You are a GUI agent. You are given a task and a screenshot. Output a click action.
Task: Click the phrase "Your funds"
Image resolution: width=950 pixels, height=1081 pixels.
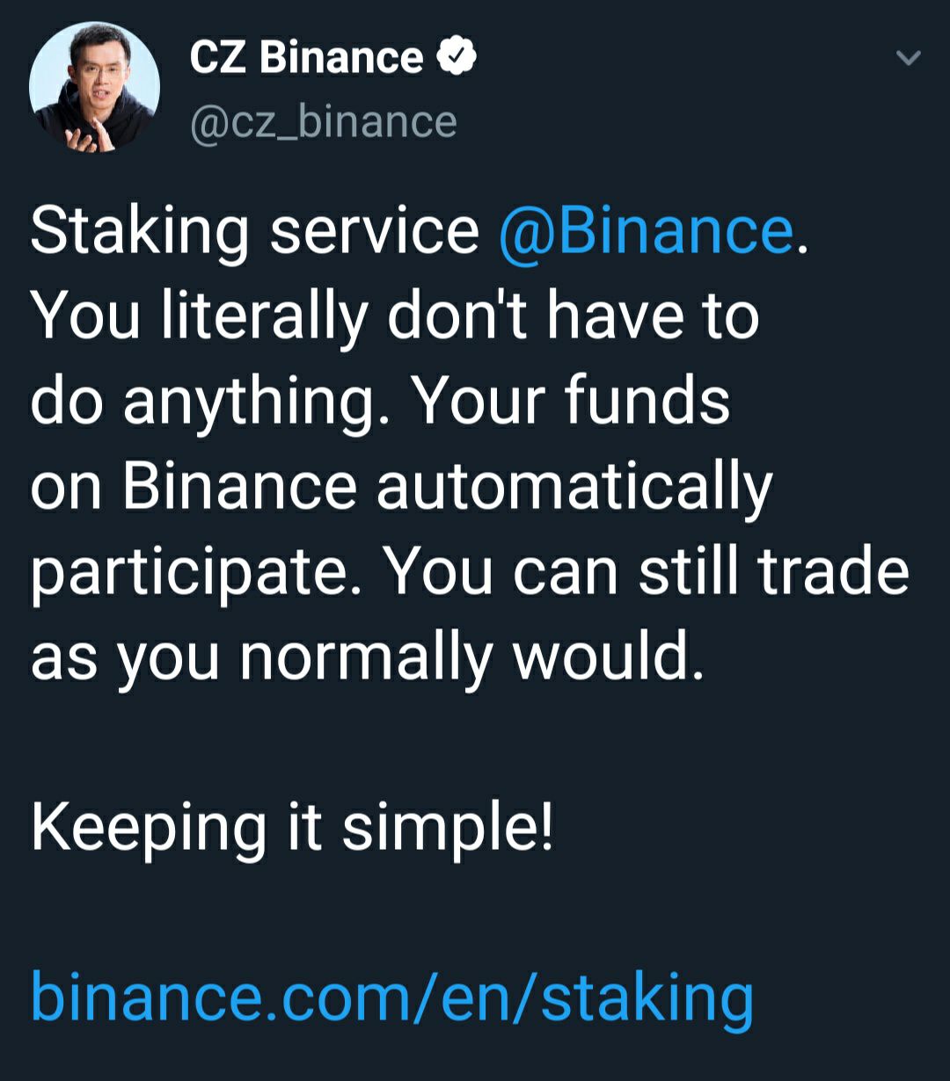(572, 400)
